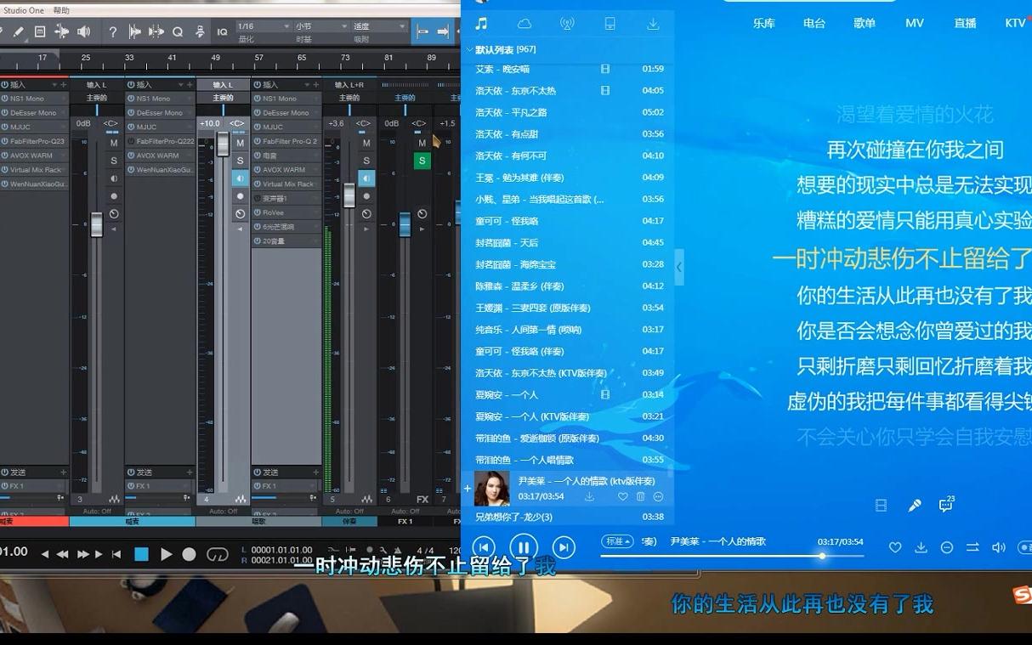Screen dimensions: 1032x645
Task: Click return-to-zero transport button
Action: [116, 554]
